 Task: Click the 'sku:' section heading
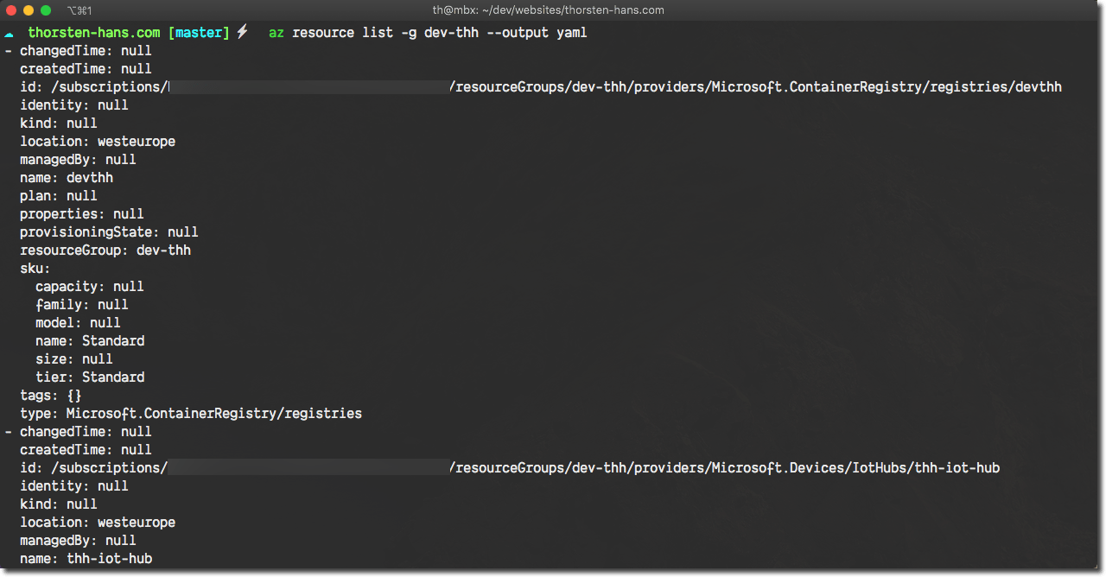pos(33,268)
